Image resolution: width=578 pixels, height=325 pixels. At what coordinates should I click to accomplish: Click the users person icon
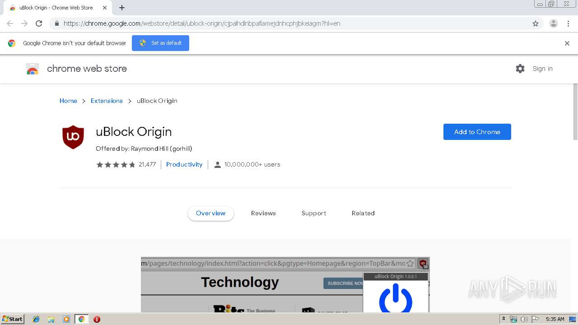tap(218, 165)
